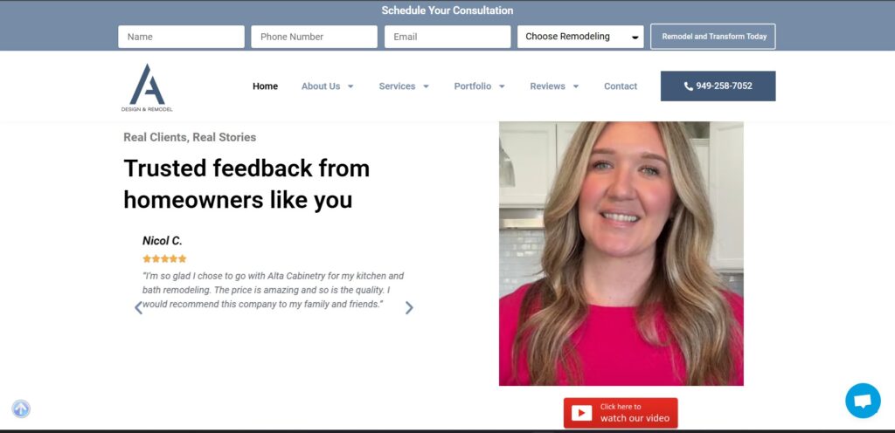The height and width of the screenshot is (433, 895).
Task: Click the client testimonial video thumbnail
Action: pos(621,253)
